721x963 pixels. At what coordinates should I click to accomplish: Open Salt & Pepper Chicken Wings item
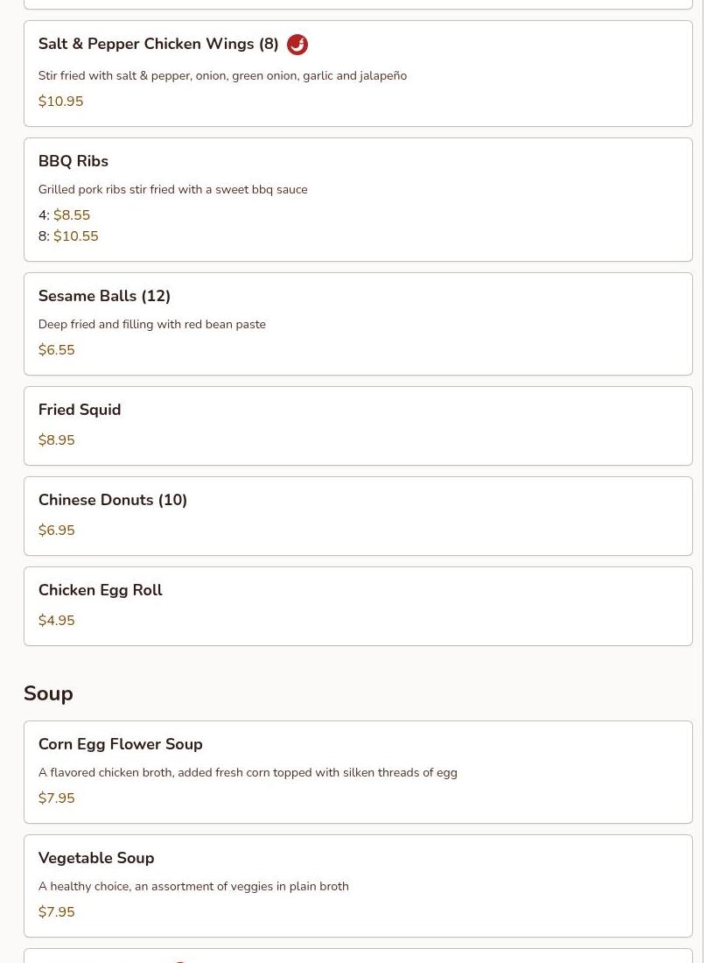[158, 45]
